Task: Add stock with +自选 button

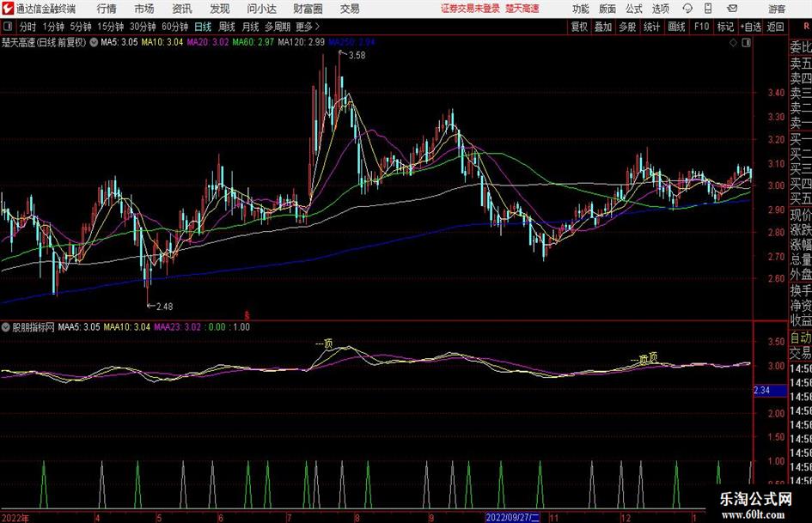Action: pos(750,27)
